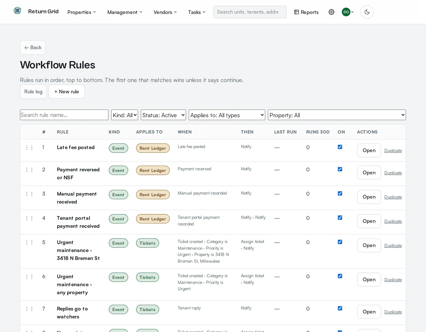Screen dimensions: 426x332
Task: Disable the Payment reversed or NSF checkbox
Action: pos(340,169)
